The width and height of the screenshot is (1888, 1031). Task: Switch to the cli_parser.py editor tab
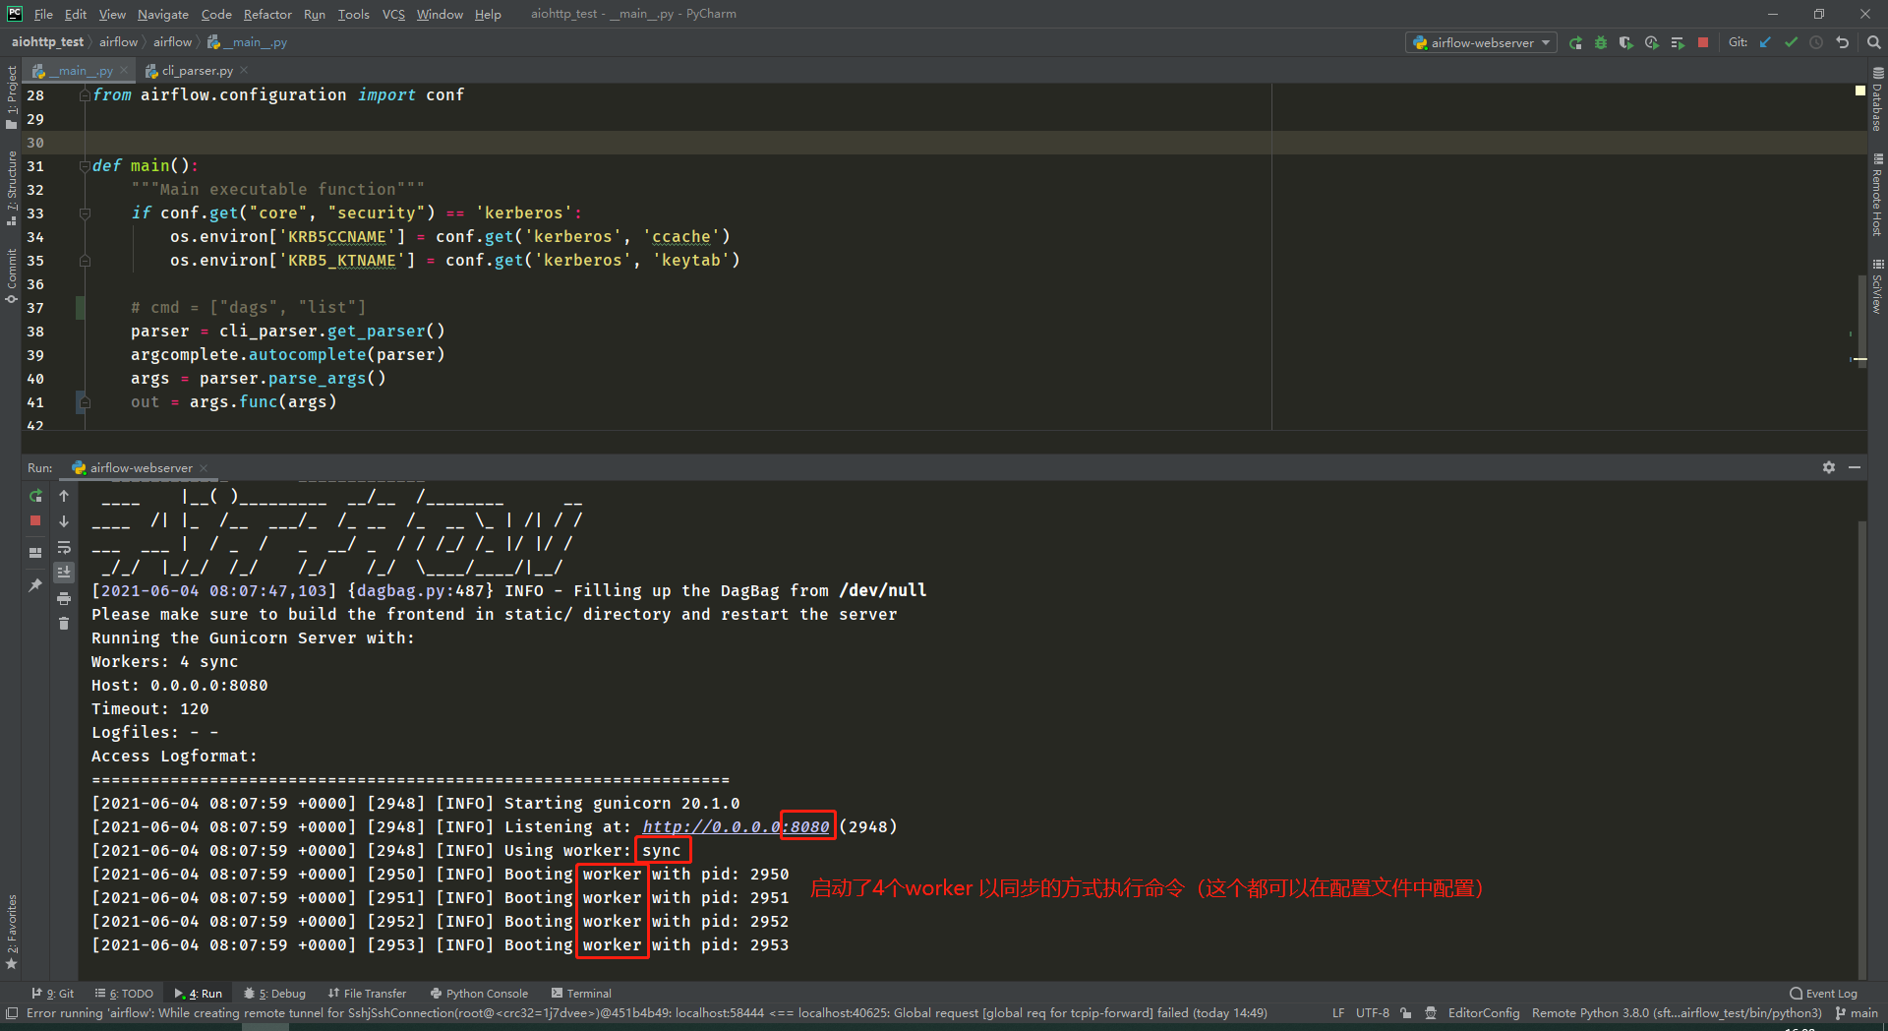(x=197, y=70)
